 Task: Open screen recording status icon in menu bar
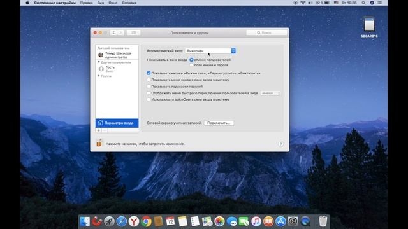tap(295, 3)
